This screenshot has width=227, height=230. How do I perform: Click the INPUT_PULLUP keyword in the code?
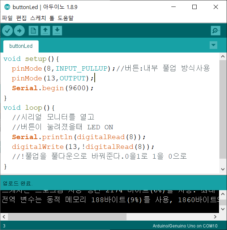(82, 69)
